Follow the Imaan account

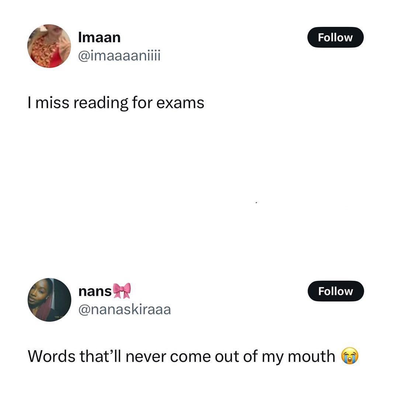point(335,37)
